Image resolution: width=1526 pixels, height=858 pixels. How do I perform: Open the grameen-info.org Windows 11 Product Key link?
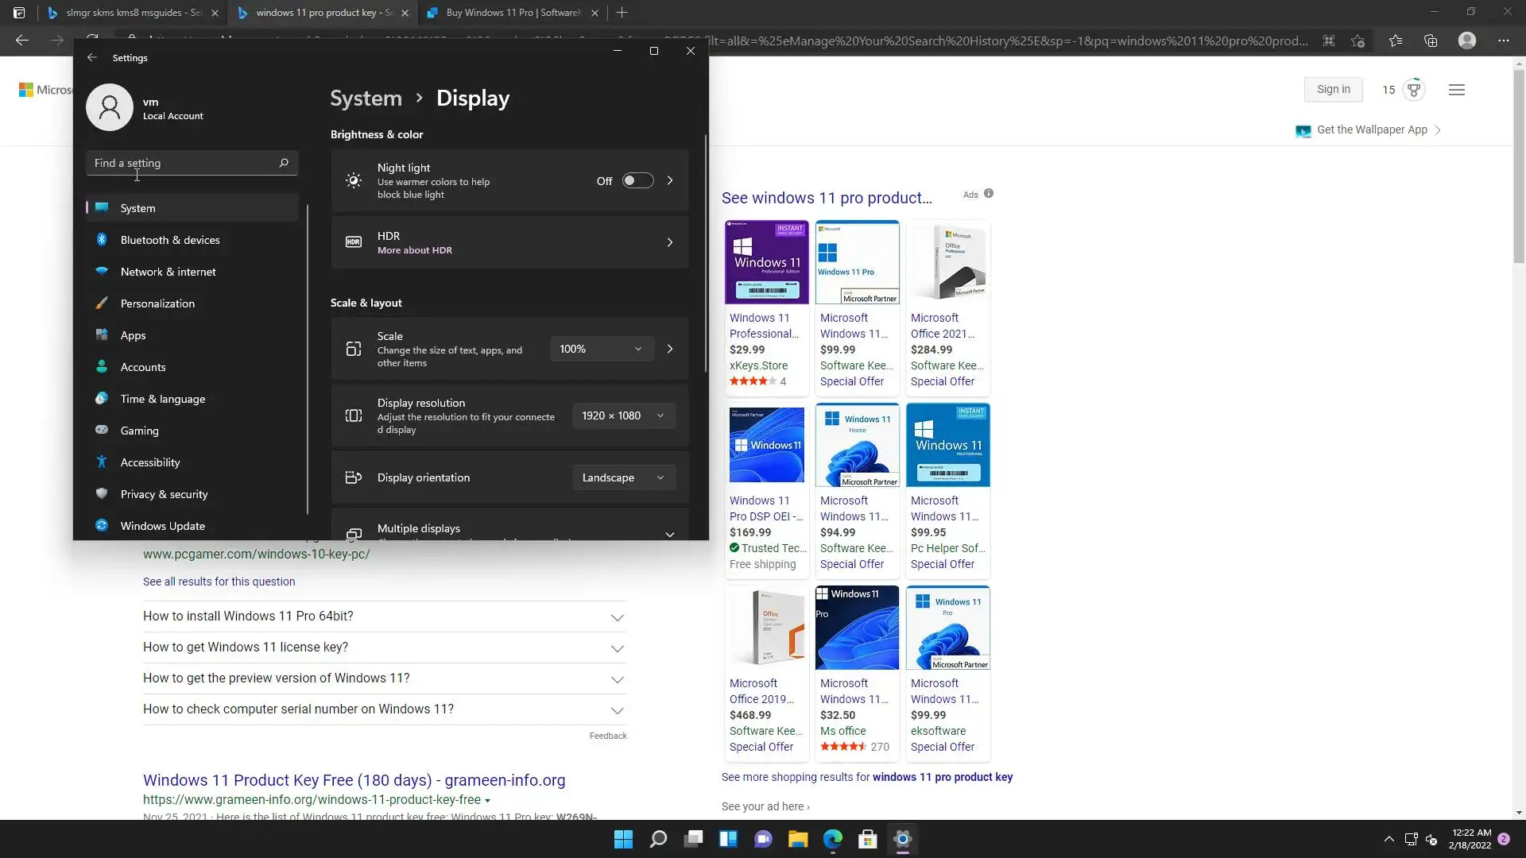[354, 780]
